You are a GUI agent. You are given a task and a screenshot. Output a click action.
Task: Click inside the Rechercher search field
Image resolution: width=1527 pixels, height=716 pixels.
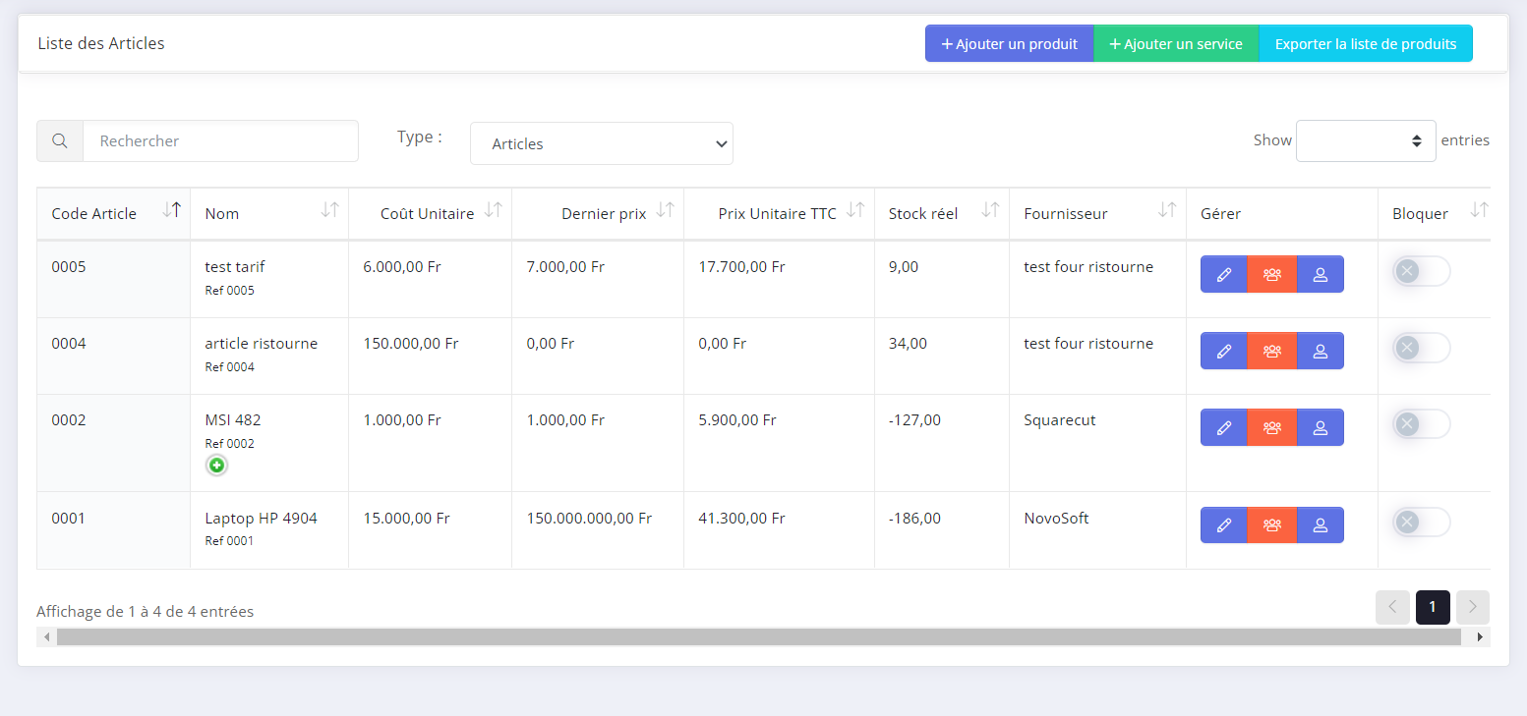click(220, 141)
